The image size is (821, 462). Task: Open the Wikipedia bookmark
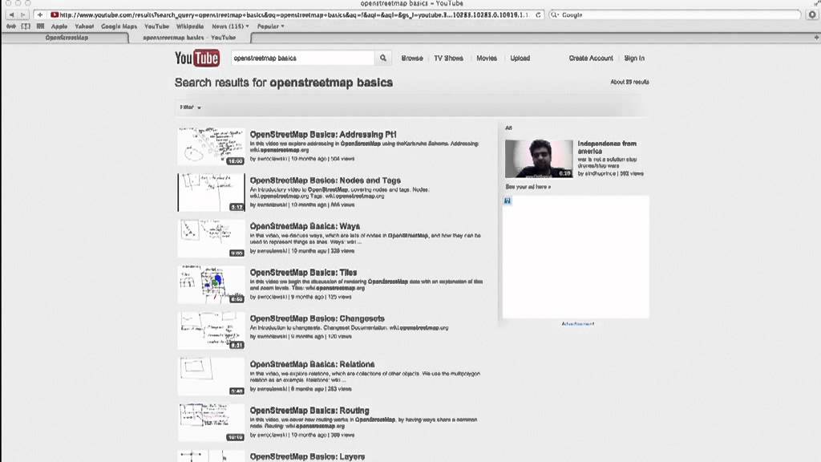[190, 26]
